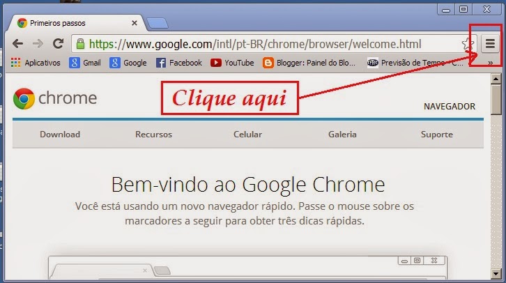The image size is (506, 283).
Task: Click the NAVEGADOR link
Action: (450, 107)
